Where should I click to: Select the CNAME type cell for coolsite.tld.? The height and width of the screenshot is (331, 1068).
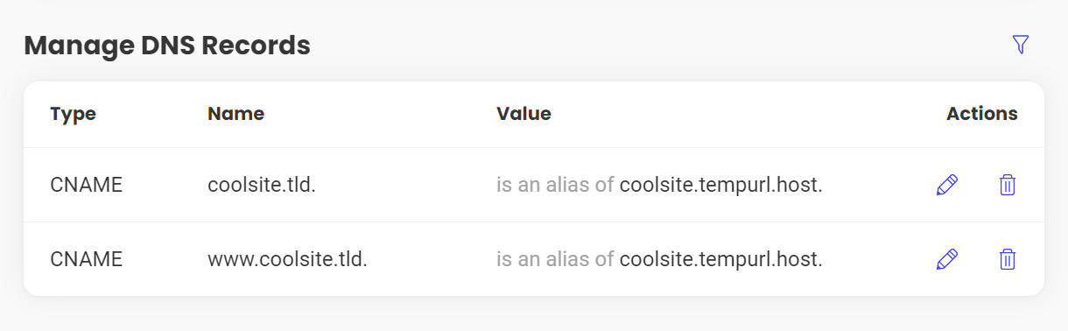pos(86,185)
